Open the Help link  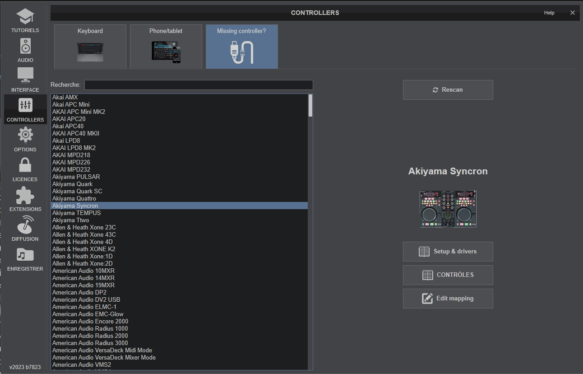click(x=549, y=13)
